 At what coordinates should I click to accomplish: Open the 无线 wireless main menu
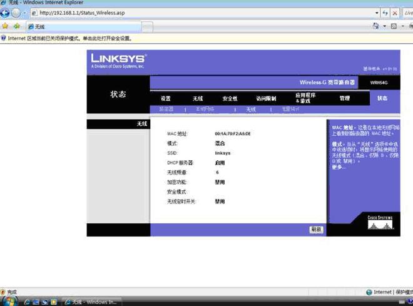(x=198, y=98)
